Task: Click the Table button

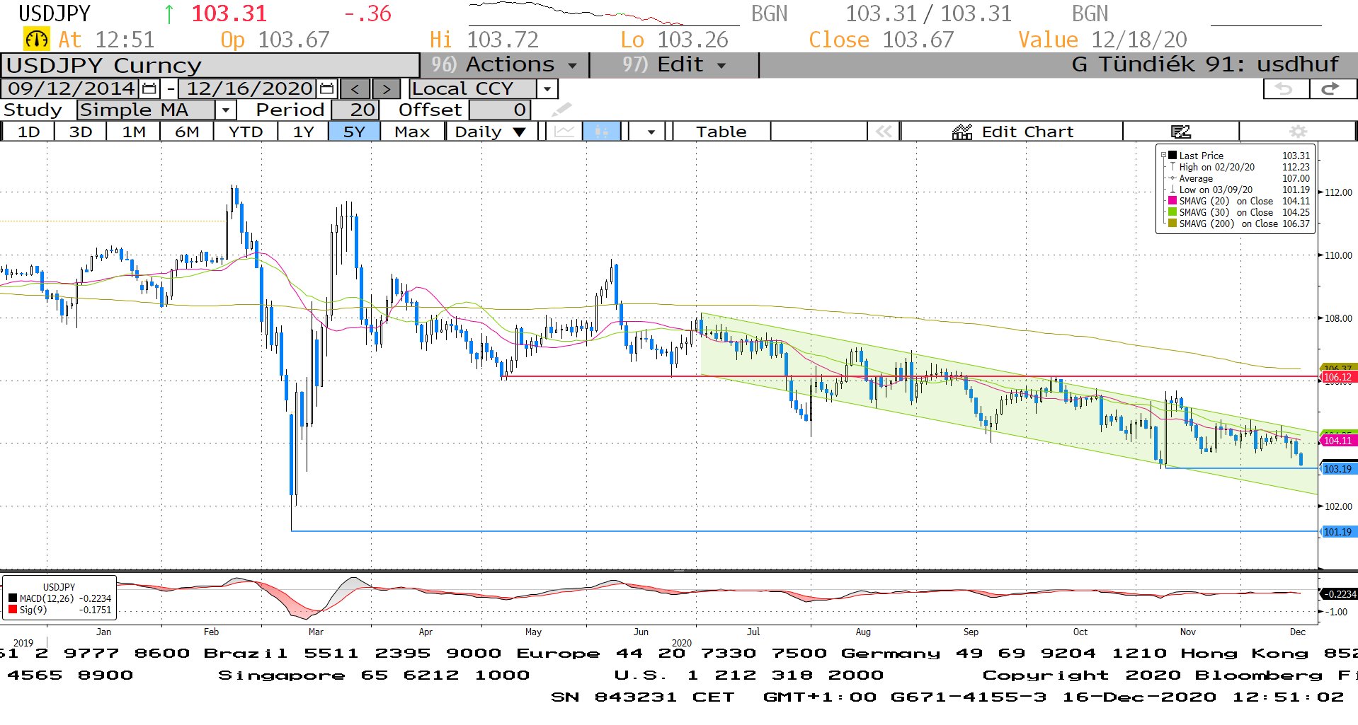Action: [721, 132]
